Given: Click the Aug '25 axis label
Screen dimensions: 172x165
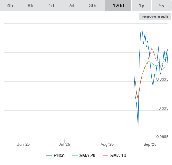Looking at the screenshot, I should [107, 144].
